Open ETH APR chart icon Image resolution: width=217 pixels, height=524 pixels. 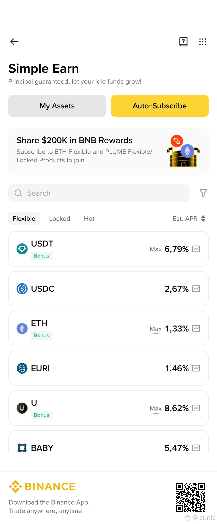pyautogui.click(x=196, y=328)
